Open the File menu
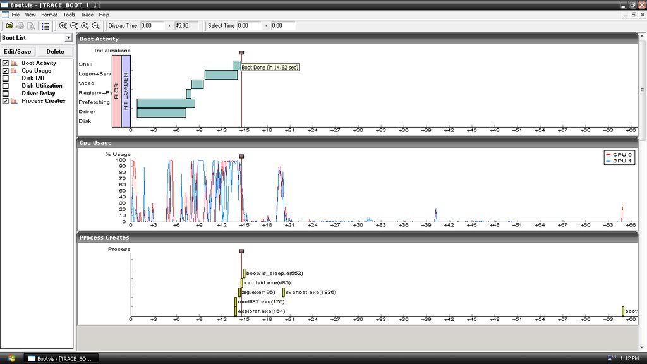 click(16, 15)
